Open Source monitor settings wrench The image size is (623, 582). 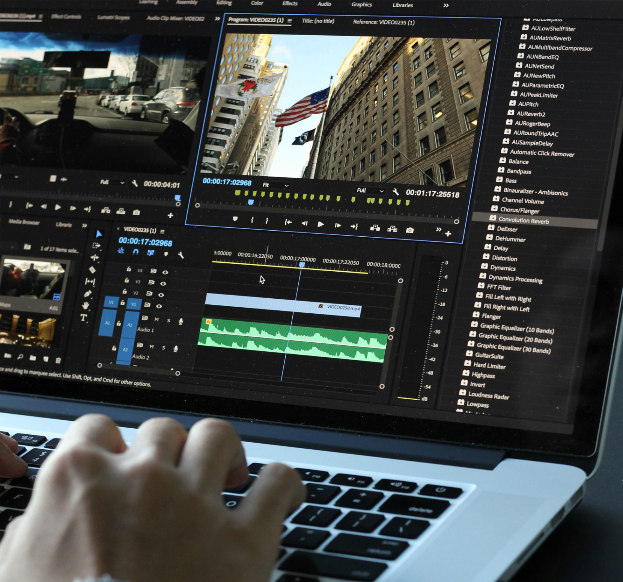[x=135, y=183]
